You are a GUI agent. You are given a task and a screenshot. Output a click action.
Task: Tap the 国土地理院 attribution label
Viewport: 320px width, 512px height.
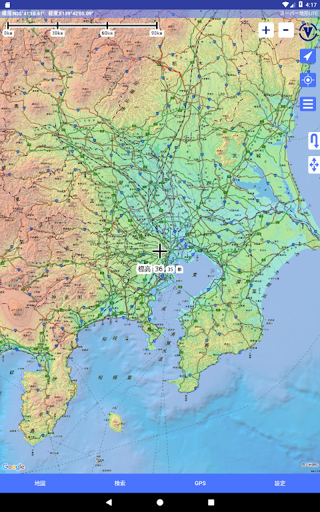310,465
